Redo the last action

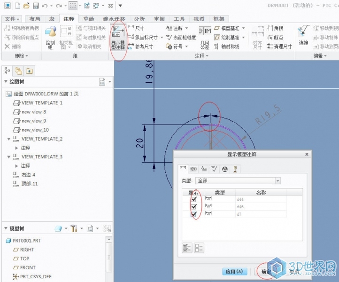tap(59, 6)
